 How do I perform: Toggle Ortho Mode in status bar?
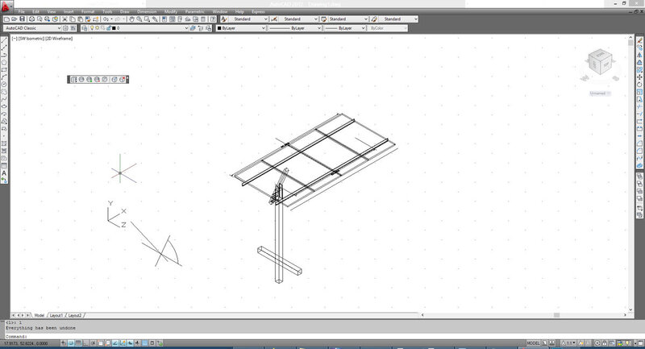[86, 343]
